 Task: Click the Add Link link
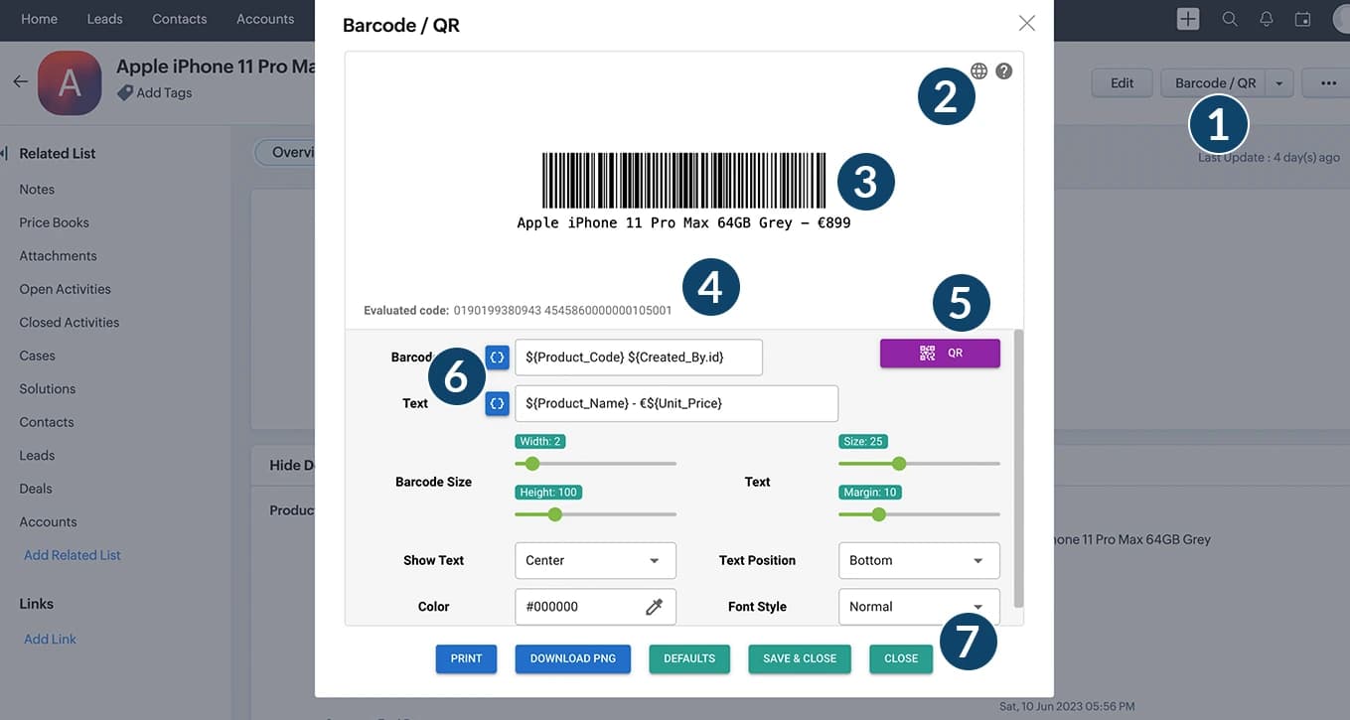[x=50, y=640]
